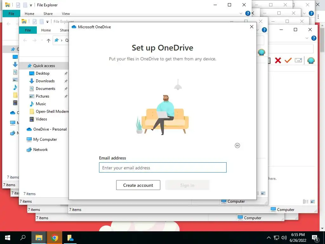Viewport: 325px width, 244px height.
Task: Click the OneDrive setup taskbar icon
Action: (x=70, y=238)
